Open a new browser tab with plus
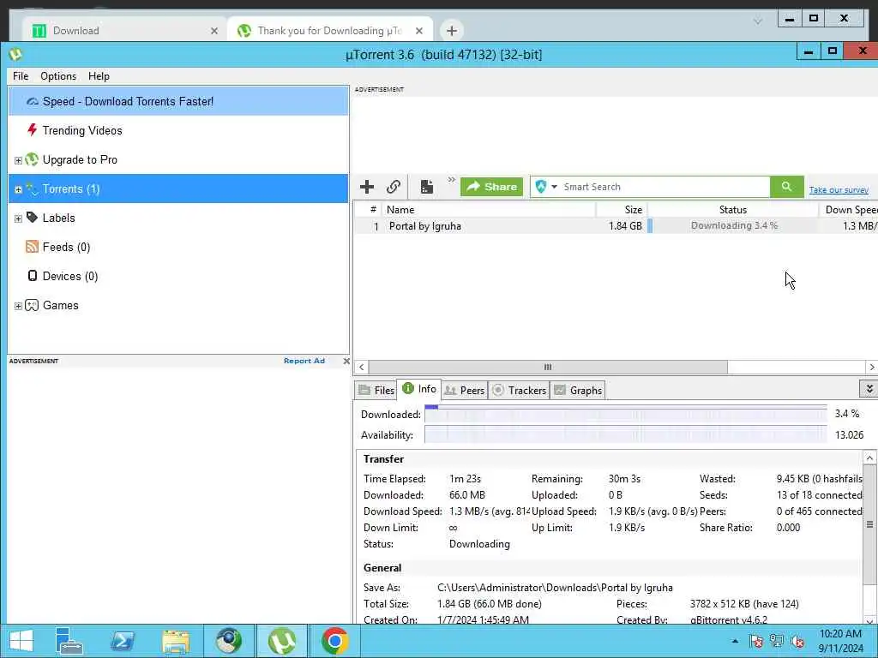This screenshot has height=658, width=878. click(x=452, y=30)
